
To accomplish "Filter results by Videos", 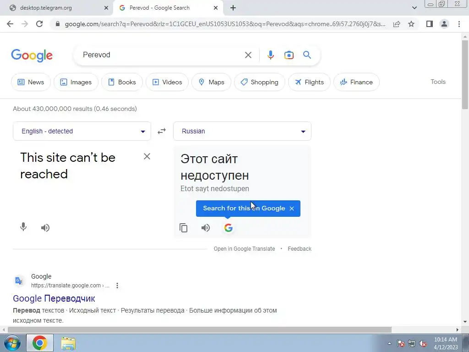I will tap(167, 82).
